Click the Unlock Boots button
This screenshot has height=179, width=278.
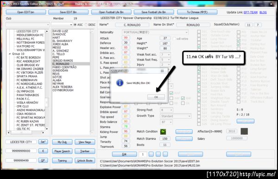[85, 161]
